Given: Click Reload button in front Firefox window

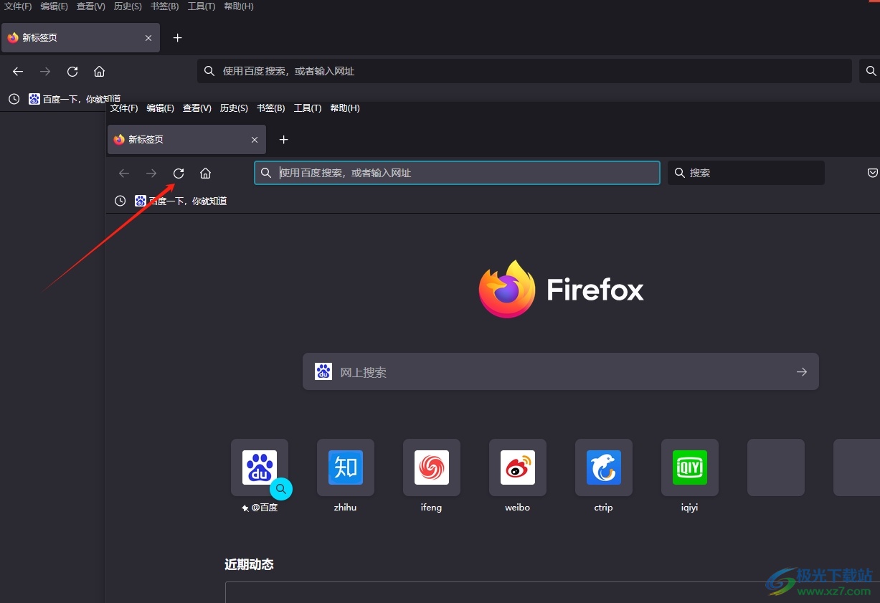Looking at the screenshot, I should pos(179,173).
